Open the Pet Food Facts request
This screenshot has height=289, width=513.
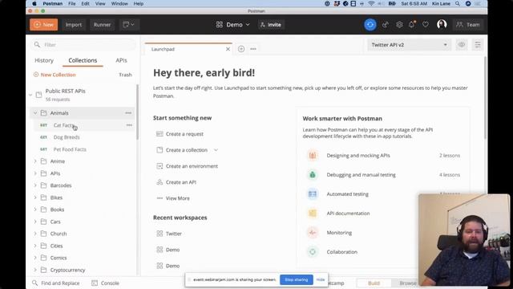[x=70, y=149]
